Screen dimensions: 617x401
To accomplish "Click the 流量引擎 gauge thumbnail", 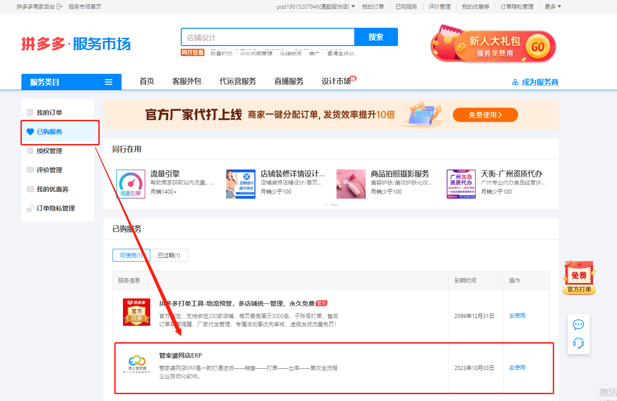I will point(131,184).
